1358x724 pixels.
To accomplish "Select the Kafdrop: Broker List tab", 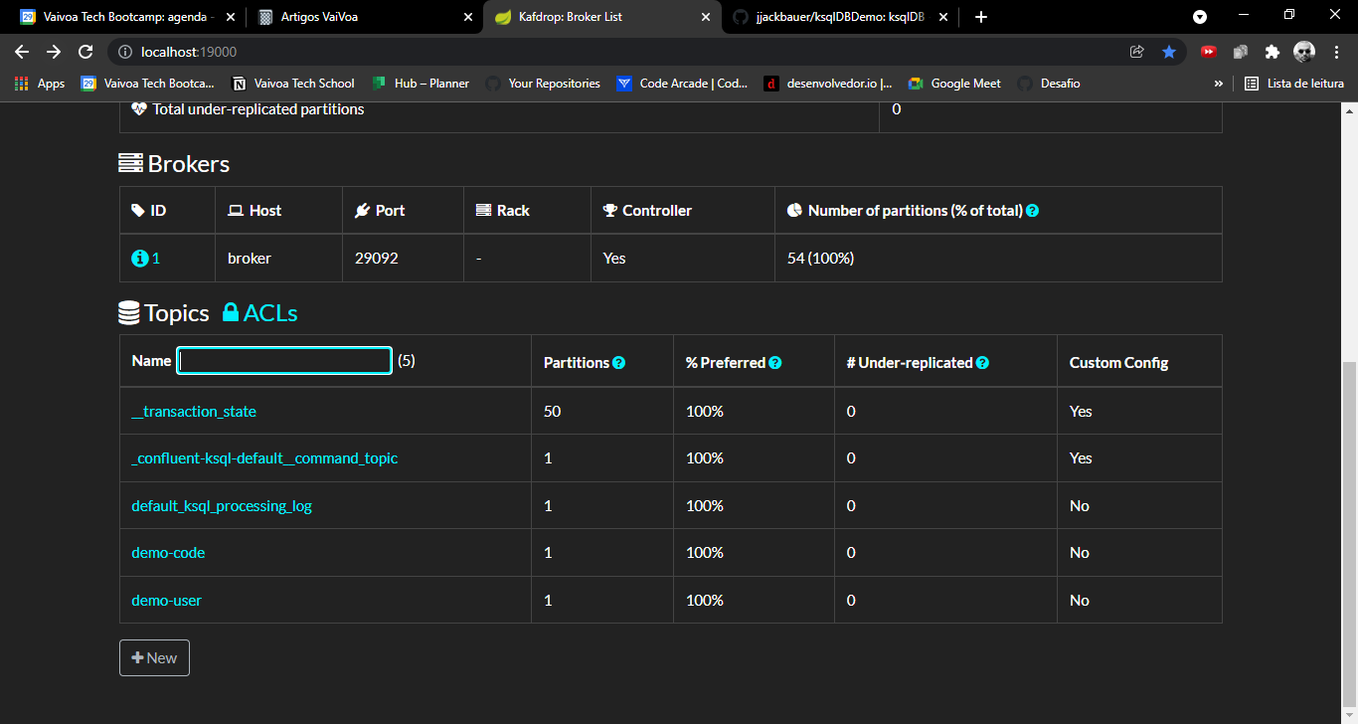I will tap(602, 17).
